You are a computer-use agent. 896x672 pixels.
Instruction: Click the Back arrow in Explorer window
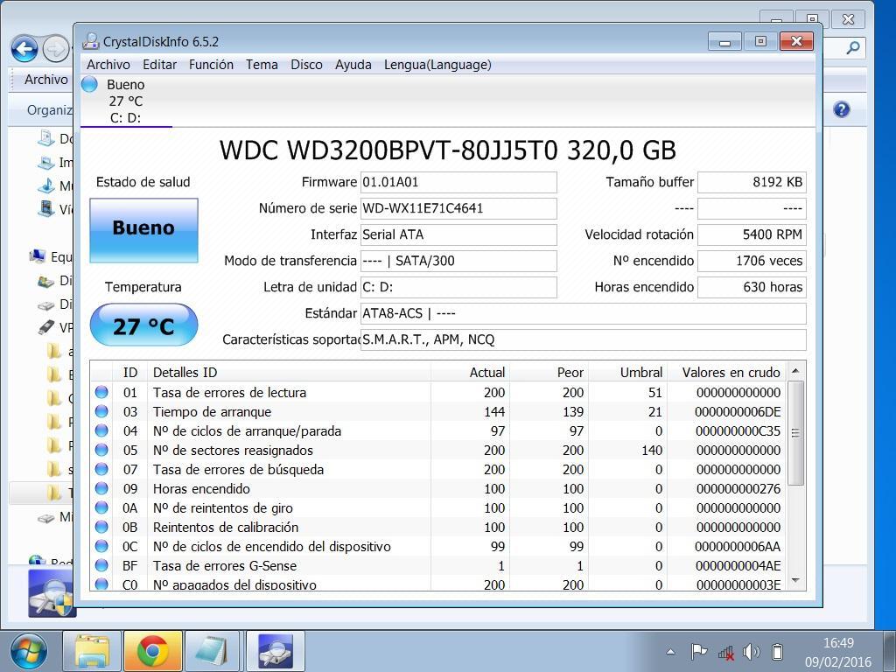point(24,49)
